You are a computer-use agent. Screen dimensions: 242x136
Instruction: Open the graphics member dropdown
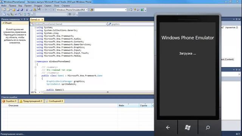click(131, 24)
